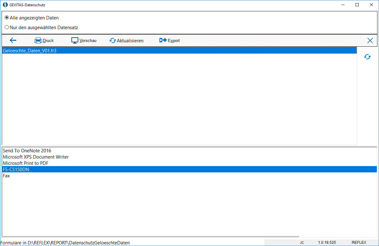Click the REFLEX status bar entry
The height and width of the screenshot is (246, 379).
pos(359,243)
